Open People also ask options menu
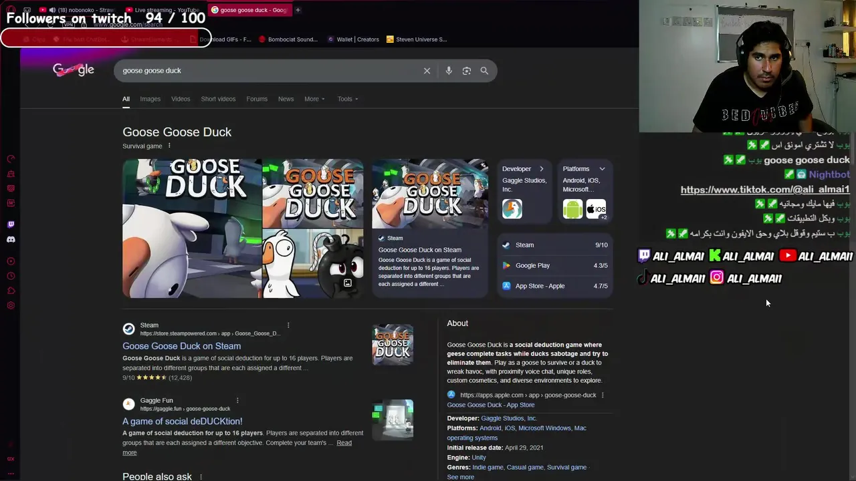This screenshot has width=856, height=481. [x=200, y=476]
